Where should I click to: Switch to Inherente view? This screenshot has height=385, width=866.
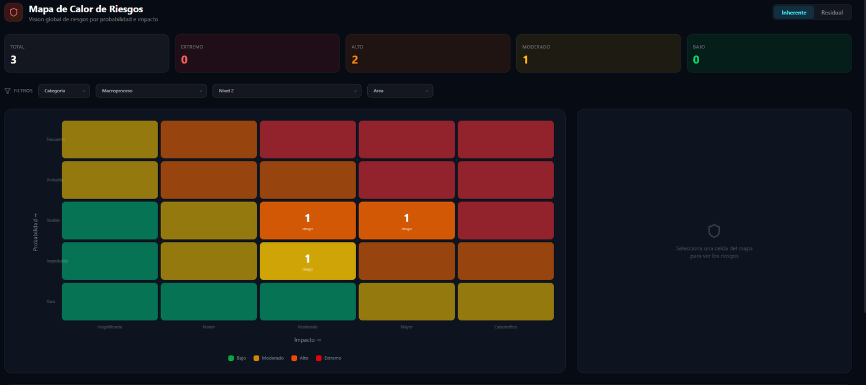point(794,12)
